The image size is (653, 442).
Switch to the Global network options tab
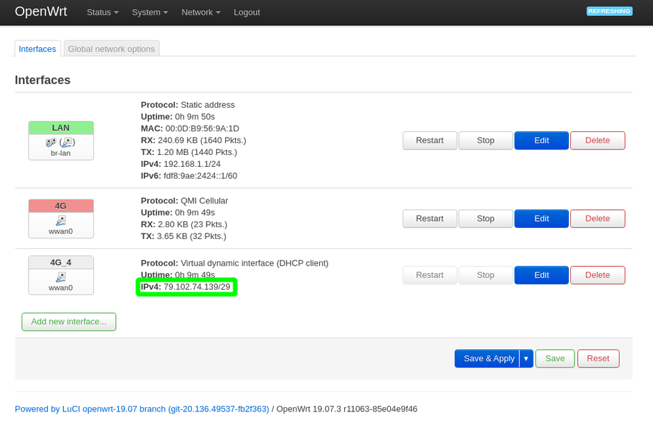pyautogui.click(x=111, y=49)
